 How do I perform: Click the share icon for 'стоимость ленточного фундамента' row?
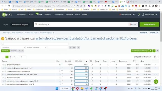click(3, 71)
